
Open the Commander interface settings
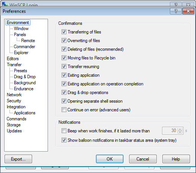pos(25,47)
